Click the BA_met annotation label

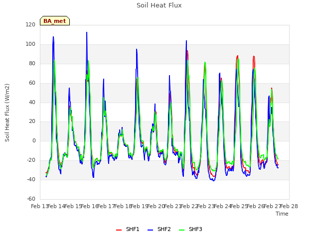(55, 21)
